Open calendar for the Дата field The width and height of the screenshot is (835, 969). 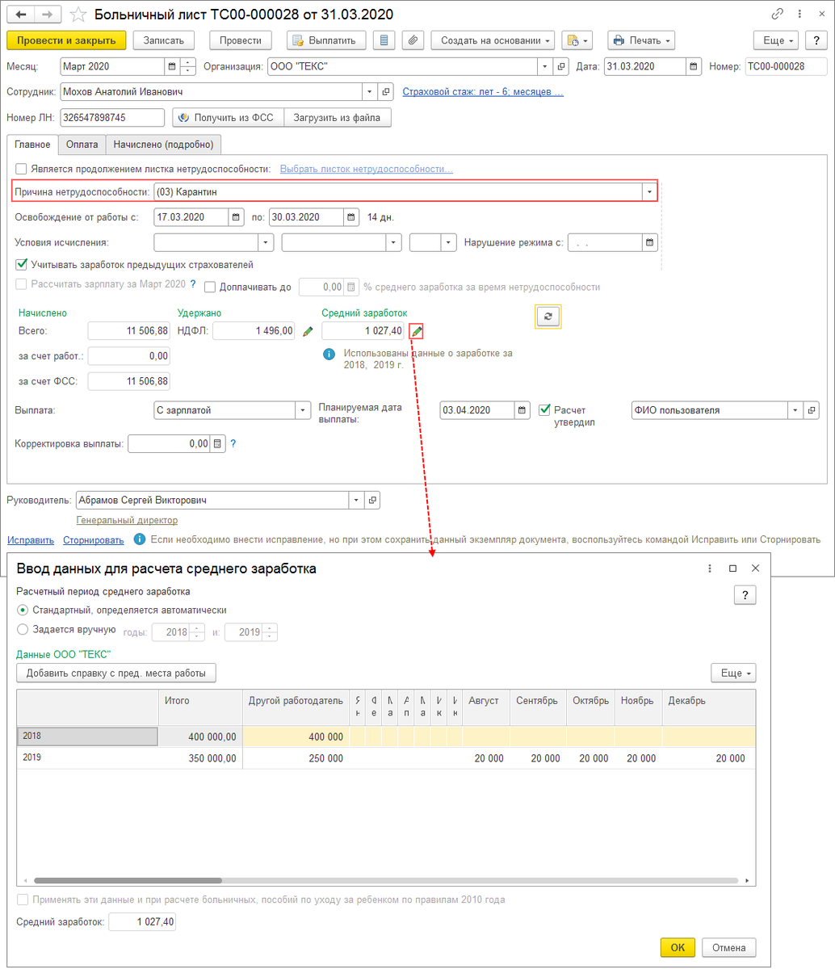[x=694, y=66]
